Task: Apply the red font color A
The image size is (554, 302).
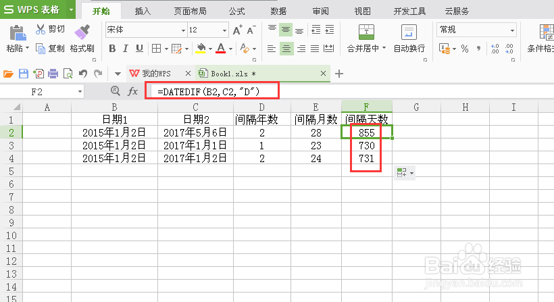Action: click(x=221, y=48)
